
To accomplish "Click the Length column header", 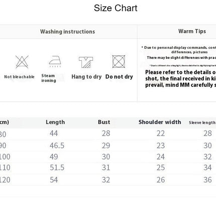I will (55, 122).
